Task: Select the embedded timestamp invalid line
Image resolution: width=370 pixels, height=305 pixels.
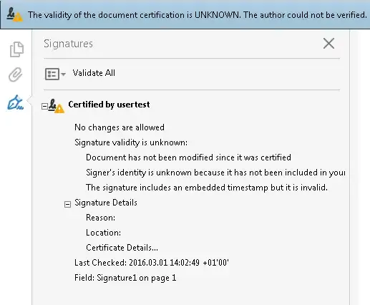Action: (x=207, y=188)
